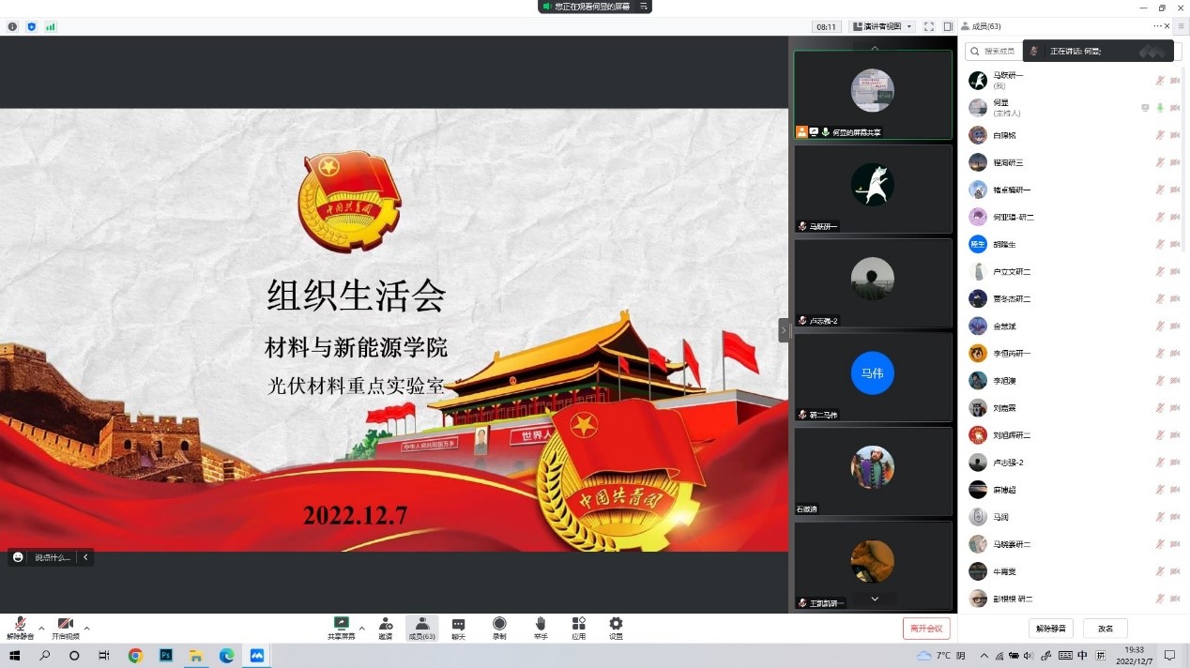Open the Apps (应用) icon
The image size is (1190, 668).
pyautogui.click(x=578, y=625)
